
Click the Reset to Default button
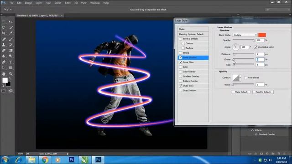(263, 92)
